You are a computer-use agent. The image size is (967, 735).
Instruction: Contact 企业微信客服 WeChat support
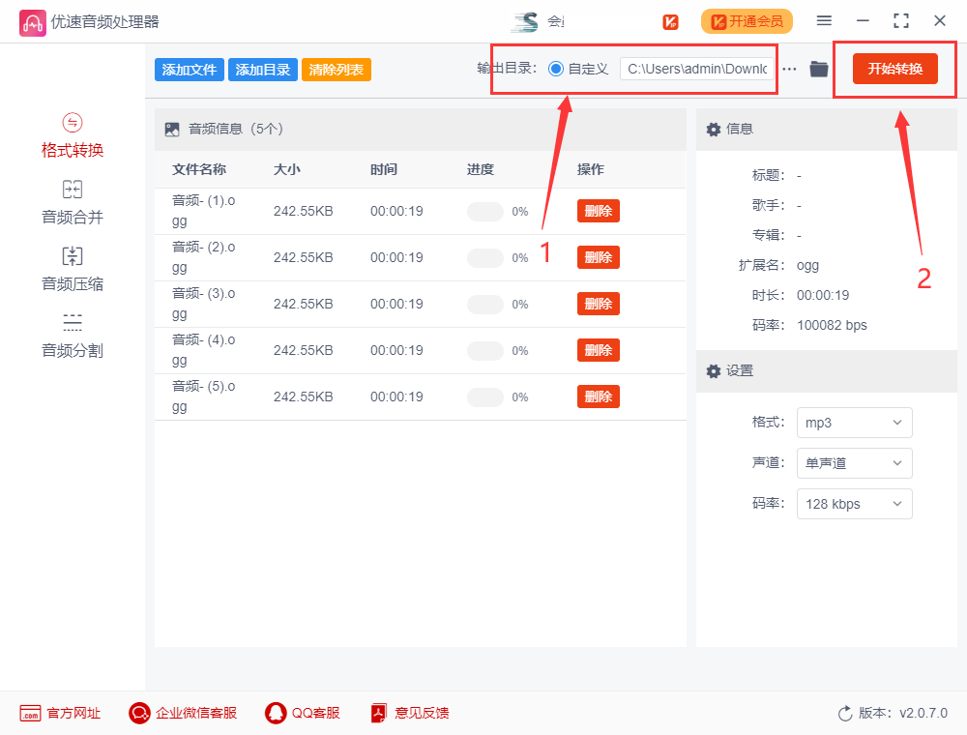tap(182, 713)
